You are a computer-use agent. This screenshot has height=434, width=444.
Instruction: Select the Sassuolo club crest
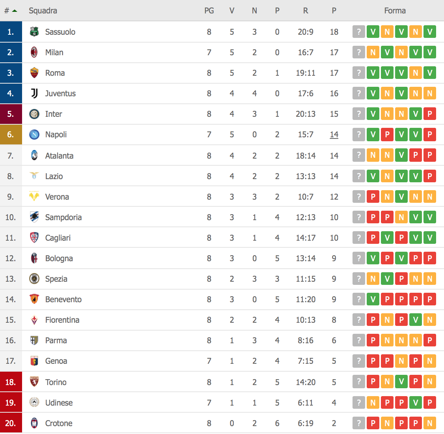coord(35,32)
